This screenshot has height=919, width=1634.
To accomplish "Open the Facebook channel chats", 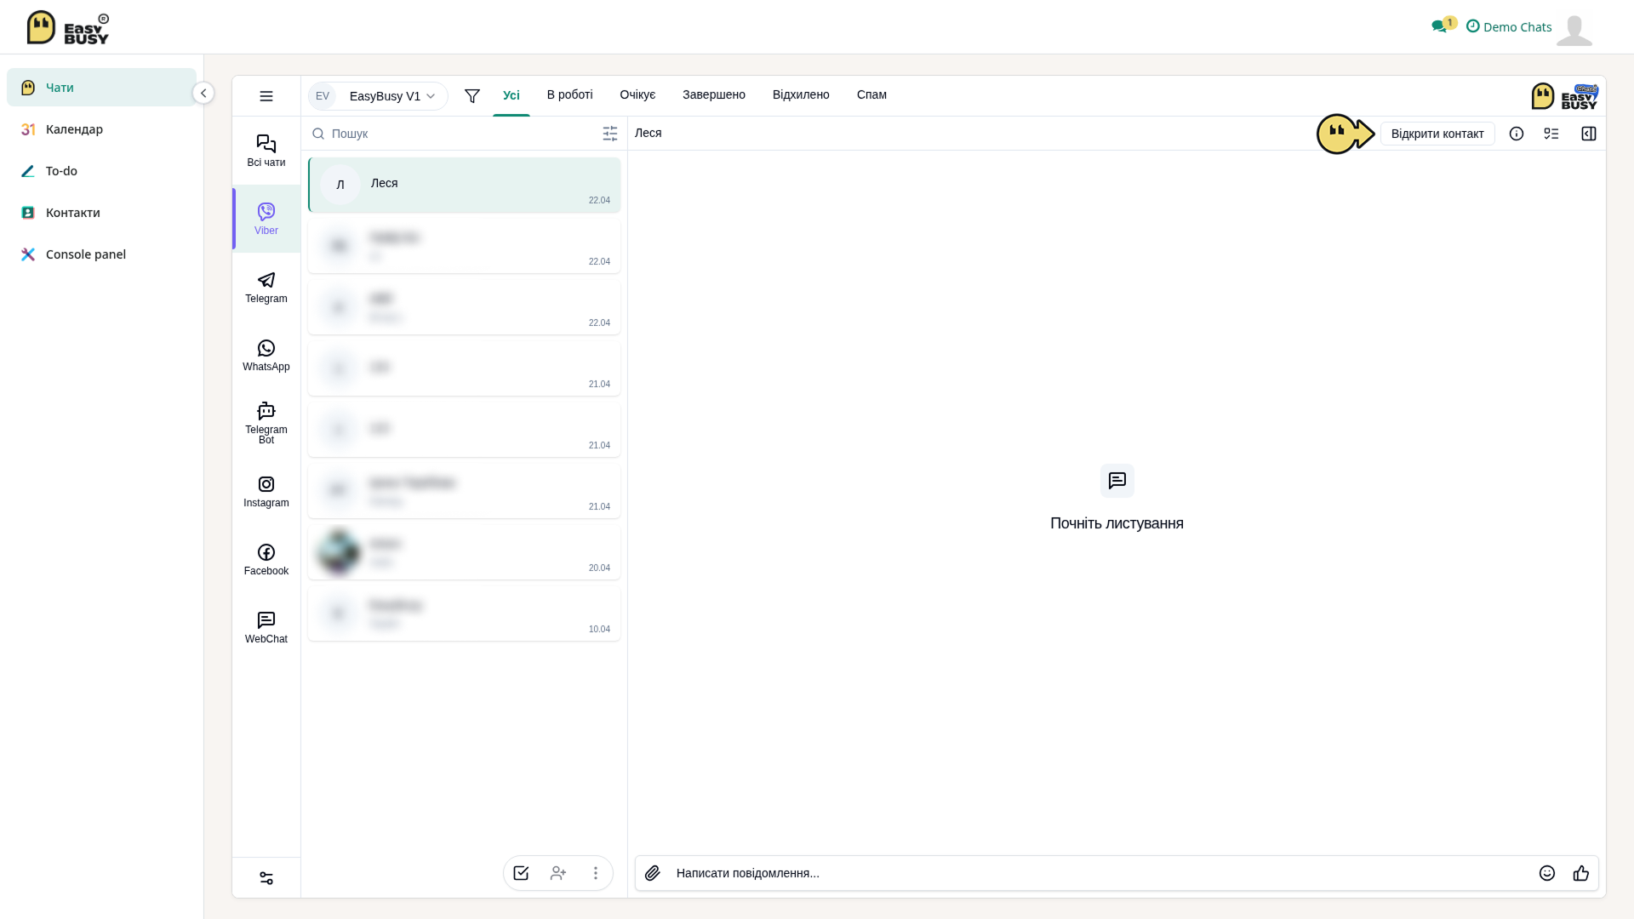I will pos(266,559).
